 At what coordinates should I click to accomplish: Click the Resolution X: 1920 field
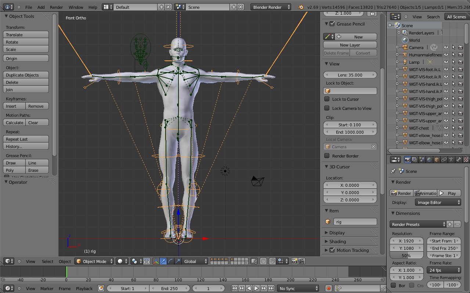pos(406,241)
